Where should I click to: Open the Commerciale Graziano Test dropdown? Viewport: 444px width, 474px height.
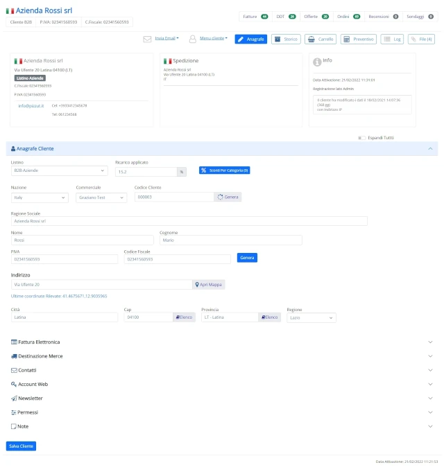[x=101, y=197]
